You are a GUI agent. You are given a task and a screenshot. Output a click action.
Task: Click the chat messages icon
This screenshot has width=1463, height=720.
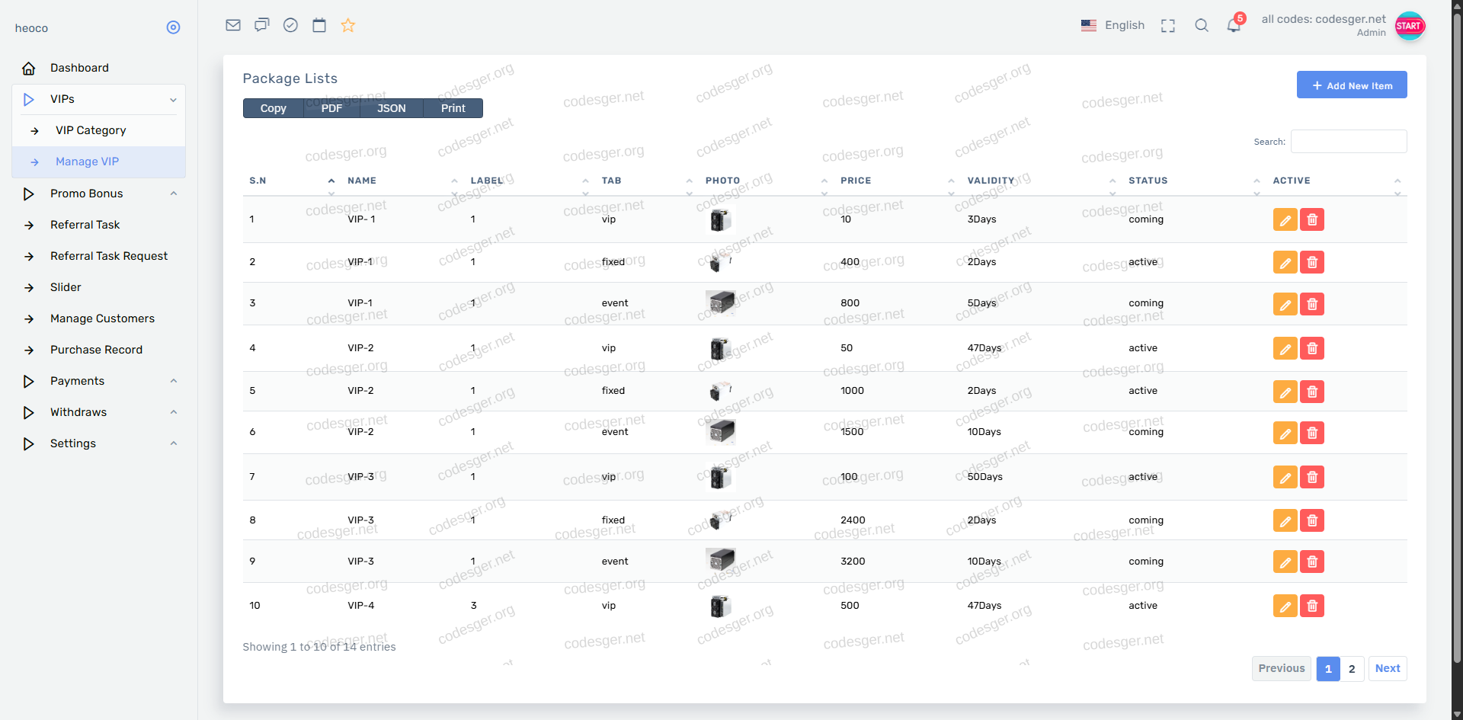point(262,25)
